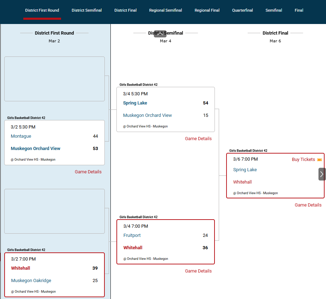Screen dimensions: 326x299
Task: Select the Regional Semifinal tab
Action: pos(165,10)
